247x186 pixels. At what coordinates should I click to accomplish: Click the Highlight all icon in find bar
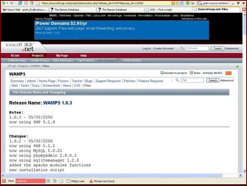coord(61,181)
